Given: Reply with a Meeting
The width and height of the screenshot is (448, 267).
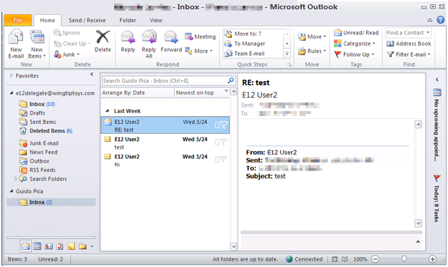Looking at the screenshot, I should [200, 36].
